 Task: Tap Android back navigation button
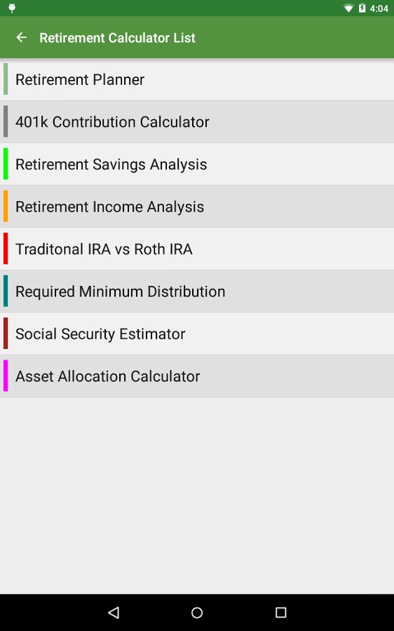point(114,613)
